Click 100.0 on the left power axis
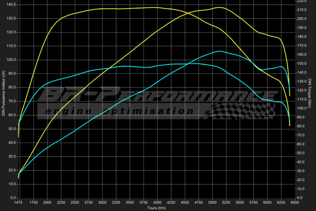Viewport: 316px width, 211px height. tap(11, 60)
